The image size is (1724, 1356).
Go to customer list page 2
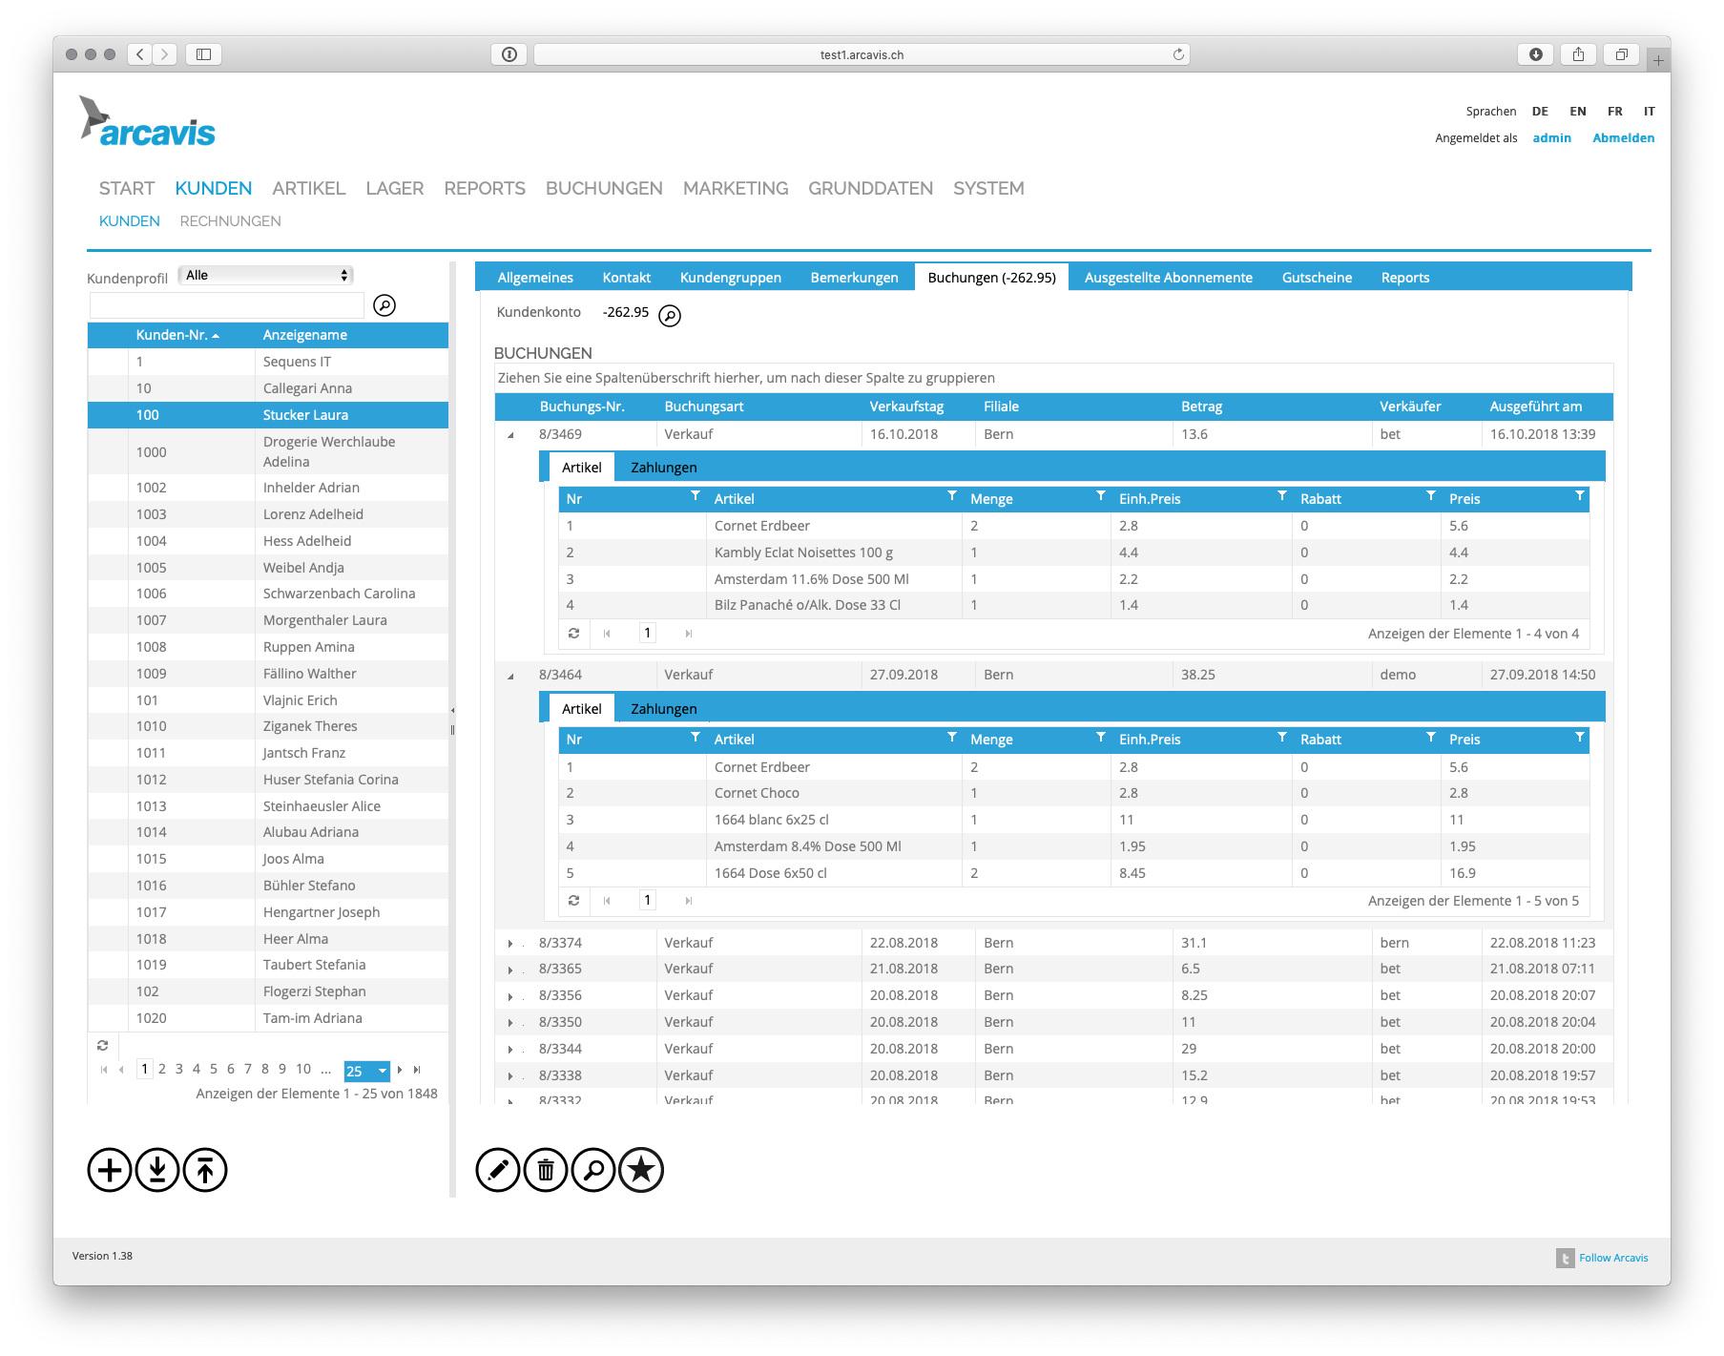pyautogui.click(x=162, y=1069)
